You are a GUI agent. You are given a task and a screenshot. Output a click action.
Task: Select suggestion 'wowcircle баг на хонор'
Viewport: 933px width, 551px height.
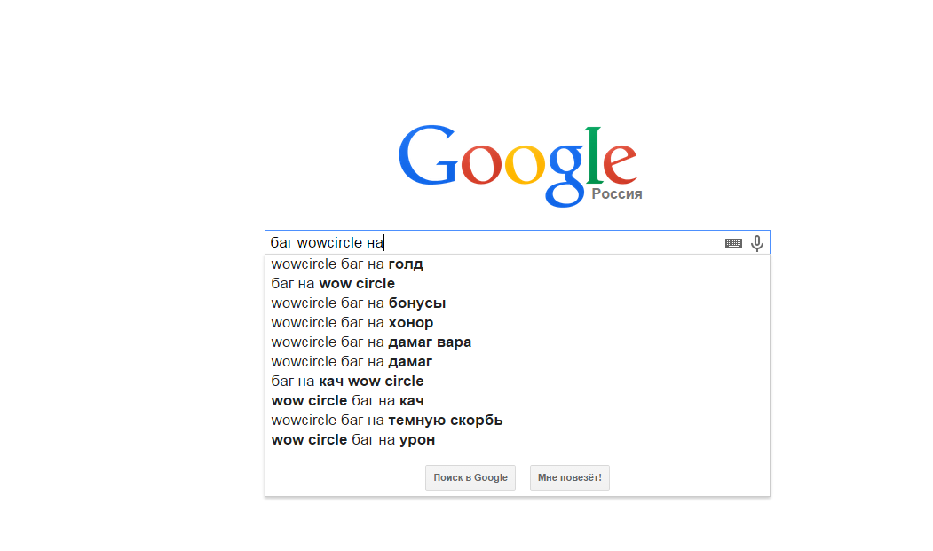(x=517, y=322)
